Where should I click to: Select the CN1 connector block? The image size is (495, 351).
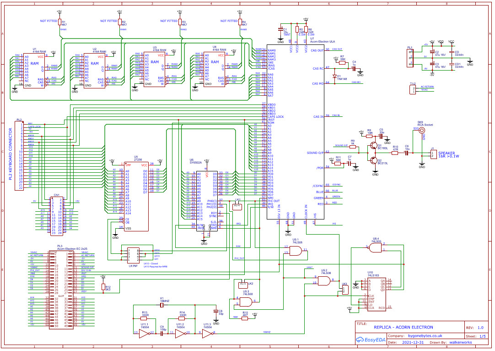[x=57, y=216]
